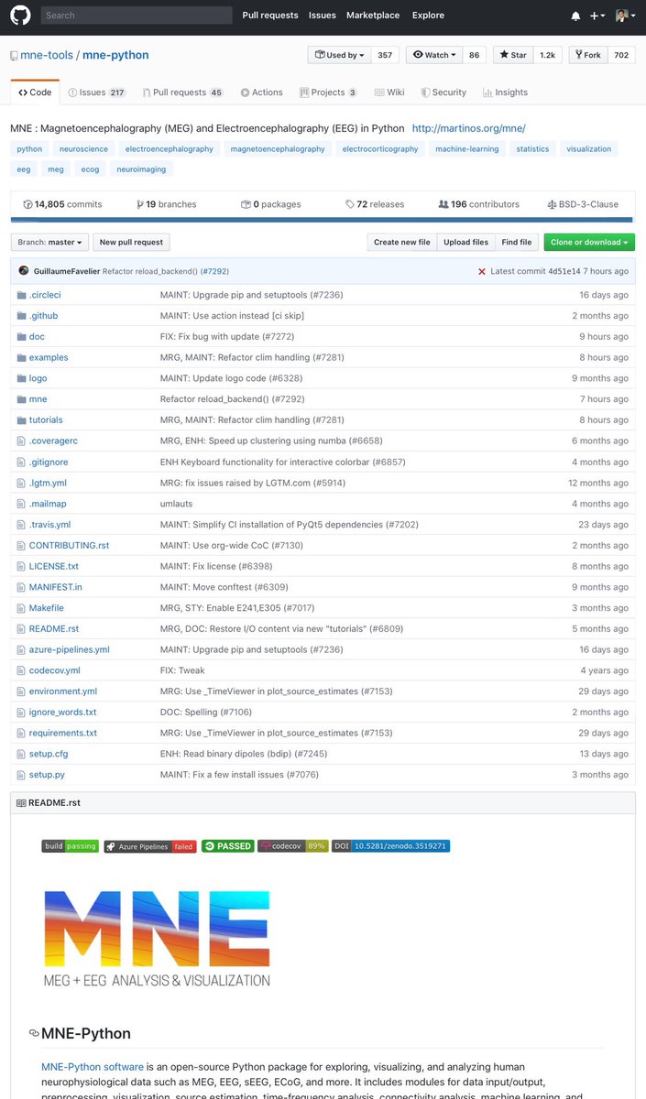View the 72 releases

pyautogui.click(x=375, y=204)
